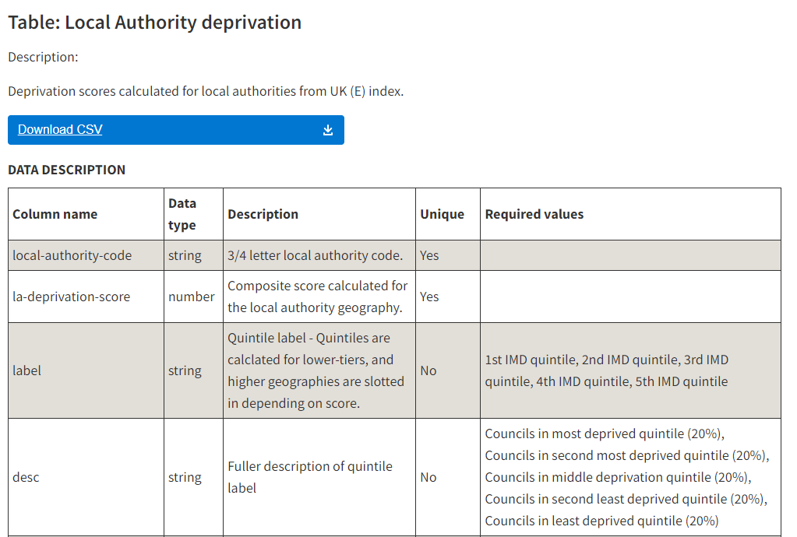Screen dimensions: 797x537
Task: Click the download arrow icon
Action: 328,131
